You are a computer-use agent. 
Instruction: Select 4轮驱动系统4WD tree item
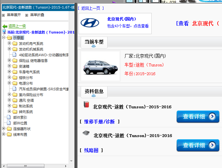point(44,55)
